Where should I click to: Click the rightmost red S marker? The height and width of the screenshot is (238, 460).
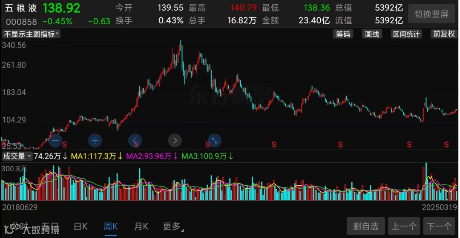tap(446, 144)
